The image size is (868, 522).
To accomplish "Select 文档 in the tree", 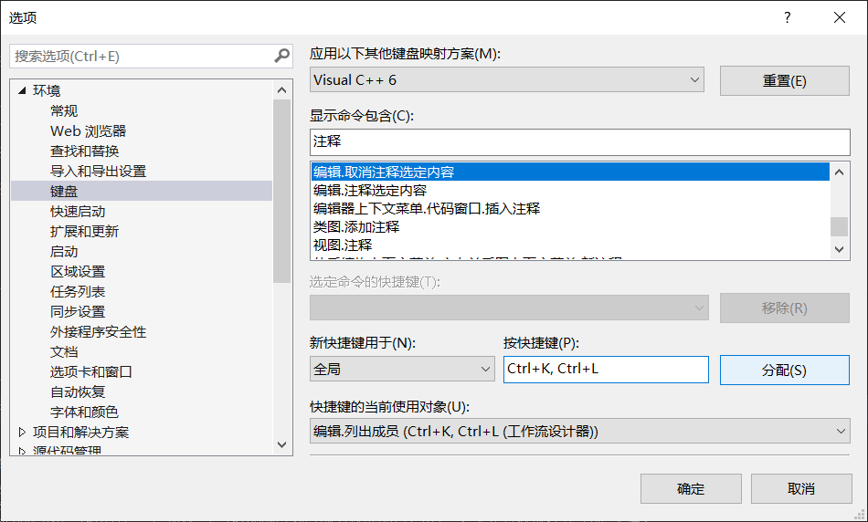I will (64, 351).
